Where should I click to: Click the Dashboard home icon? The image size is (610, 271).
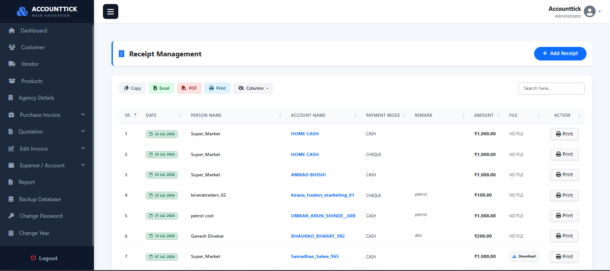[12, 31]
